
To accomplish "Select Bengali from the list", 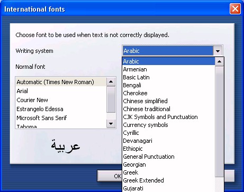I will pyautogui.click(x=169, y=85).
